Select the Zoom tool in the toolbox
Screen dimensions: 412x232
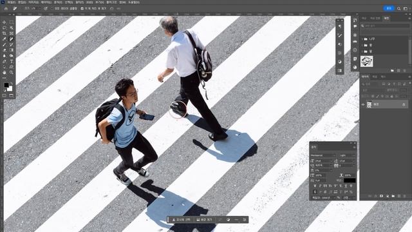12,72
